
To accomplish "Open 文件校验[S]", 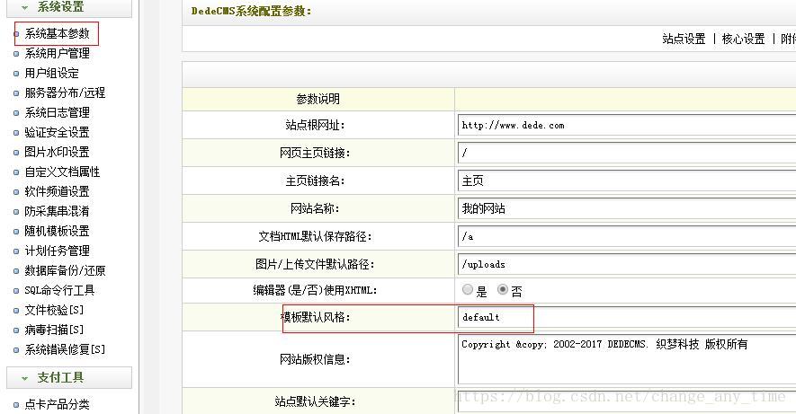I will click(x=54, y=310).
